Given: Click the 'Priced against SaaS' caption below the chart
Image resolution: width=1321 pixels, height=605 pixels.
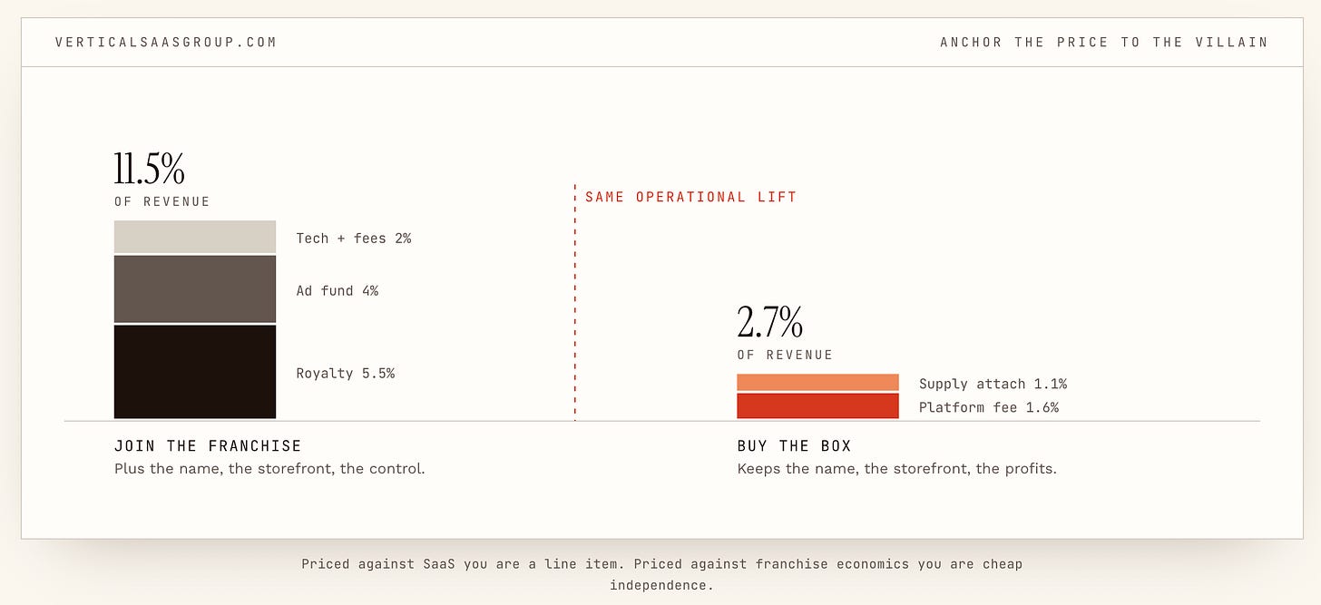Looking at the screenshot, I should coord(661,574).
